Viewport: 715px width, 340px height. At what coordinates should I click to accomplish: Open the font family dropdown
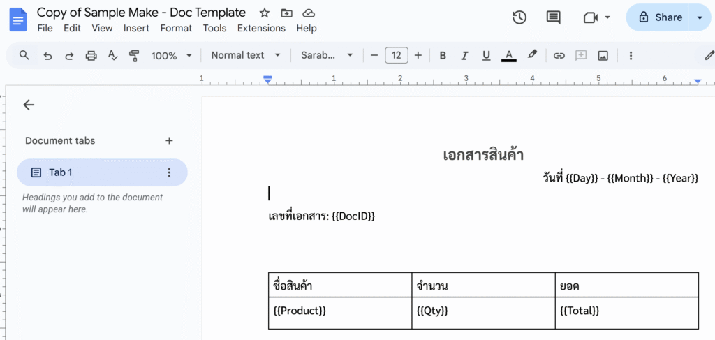(327, 55)
